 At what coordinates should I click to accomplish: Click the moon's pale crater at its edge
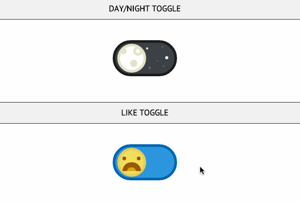coord(123,50)
